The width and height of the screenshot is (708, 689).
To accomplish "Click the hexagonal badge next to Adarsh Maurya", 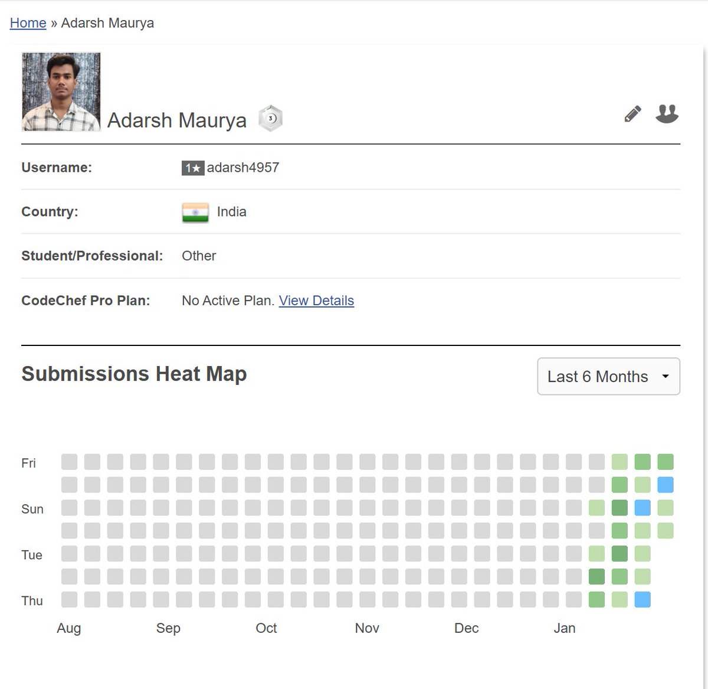I will [271, 119].
